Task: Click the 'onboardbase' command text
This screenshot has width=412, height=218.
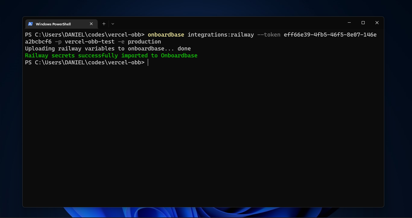Action: coord(166,35)
